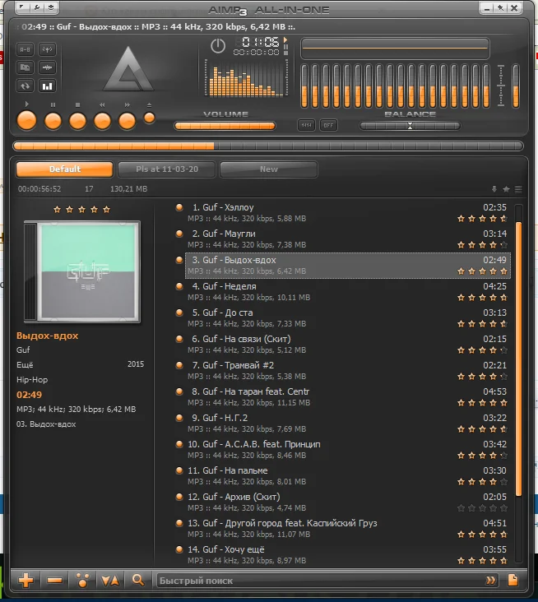This screenshot has height=602, width=538.
Task: Open sorting menu with the triangles button
Action: coord(110,580)
